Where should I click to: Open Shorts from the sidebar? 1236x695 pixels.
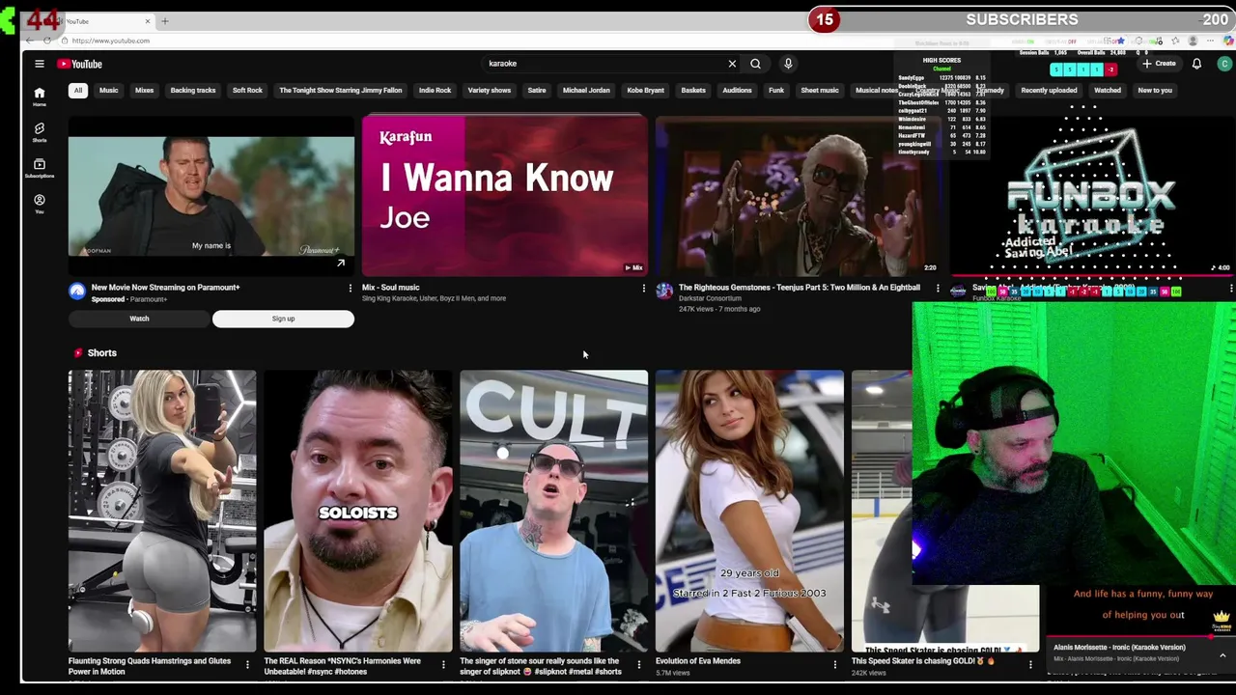tap(40, 132)
